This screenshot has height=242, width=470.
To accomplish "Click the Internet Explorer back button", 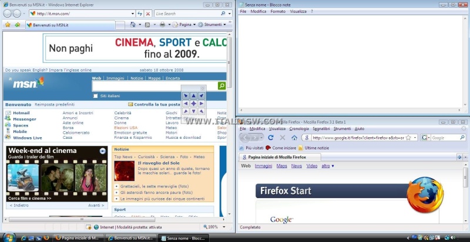I will [8, 13].
